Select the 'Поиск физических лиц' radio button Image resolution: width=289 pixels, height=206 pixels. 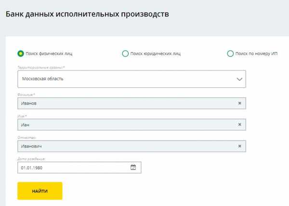(x=21, y=54)
